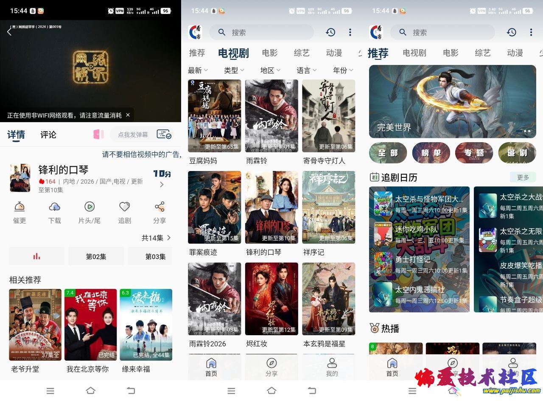Expand the 共14集 episode list
This screenshot has height=401, width=543.
coord(157,238)
